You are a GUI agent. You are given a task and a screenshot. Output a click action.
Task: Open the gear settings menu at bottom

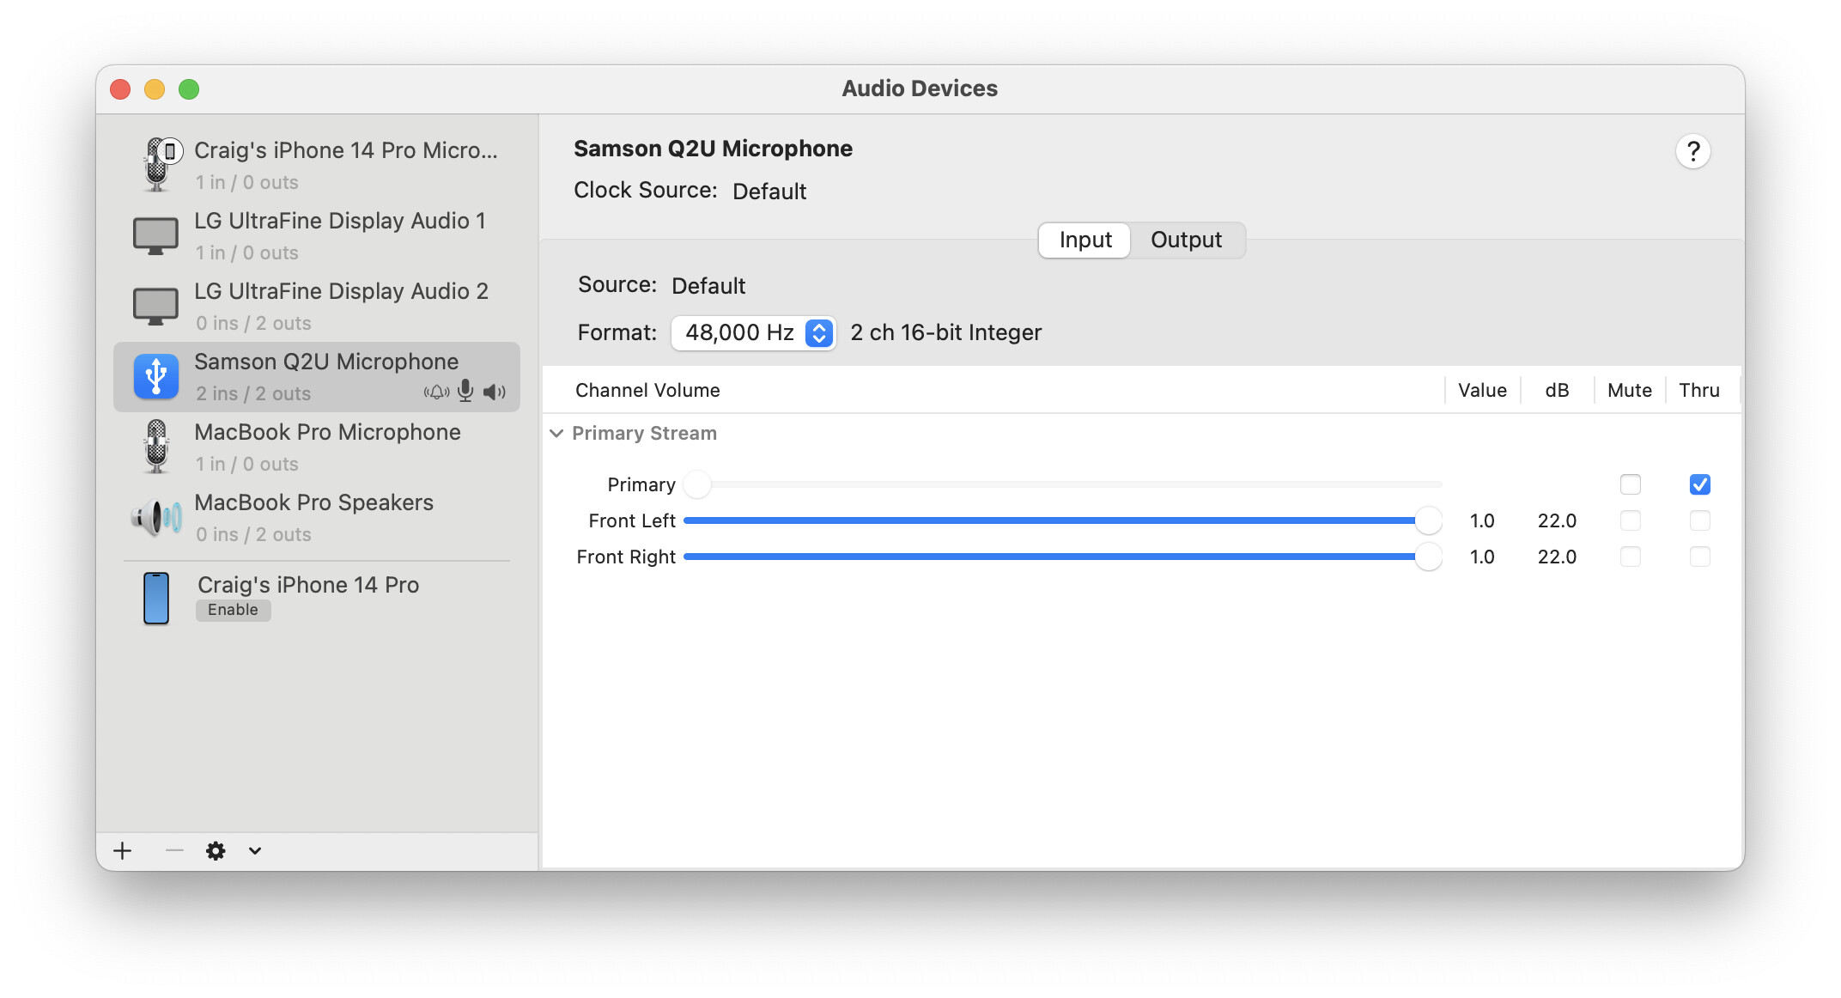click(216, 850)
